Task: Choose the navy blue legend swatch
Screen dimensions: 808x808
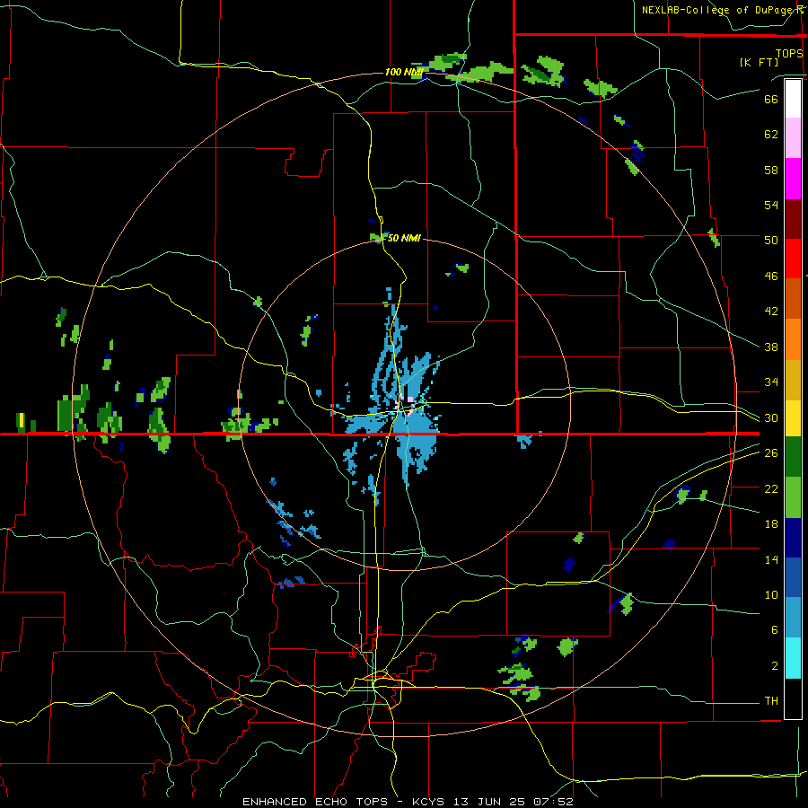Action: pyautogui.click(x=793, y=538)
